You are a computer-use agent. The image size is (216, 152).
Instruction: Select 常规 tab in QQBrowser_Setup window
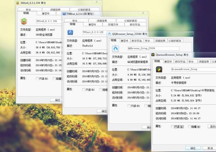click(x=114, y=40)
